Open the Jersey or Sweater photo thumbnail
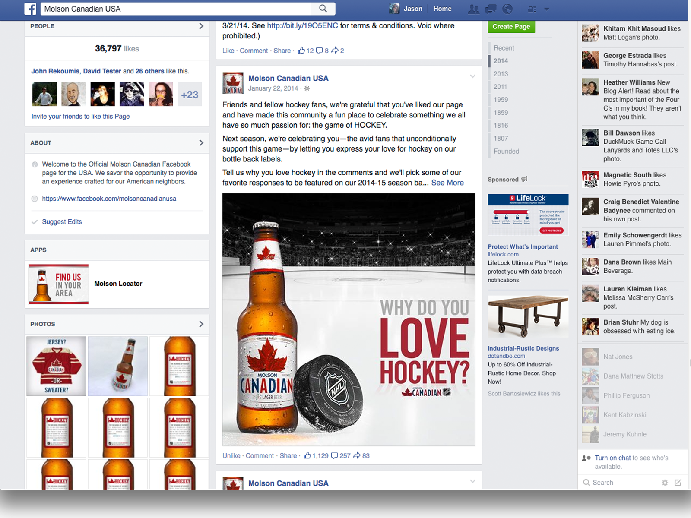691x518 pixels. (x=56, y=366)
